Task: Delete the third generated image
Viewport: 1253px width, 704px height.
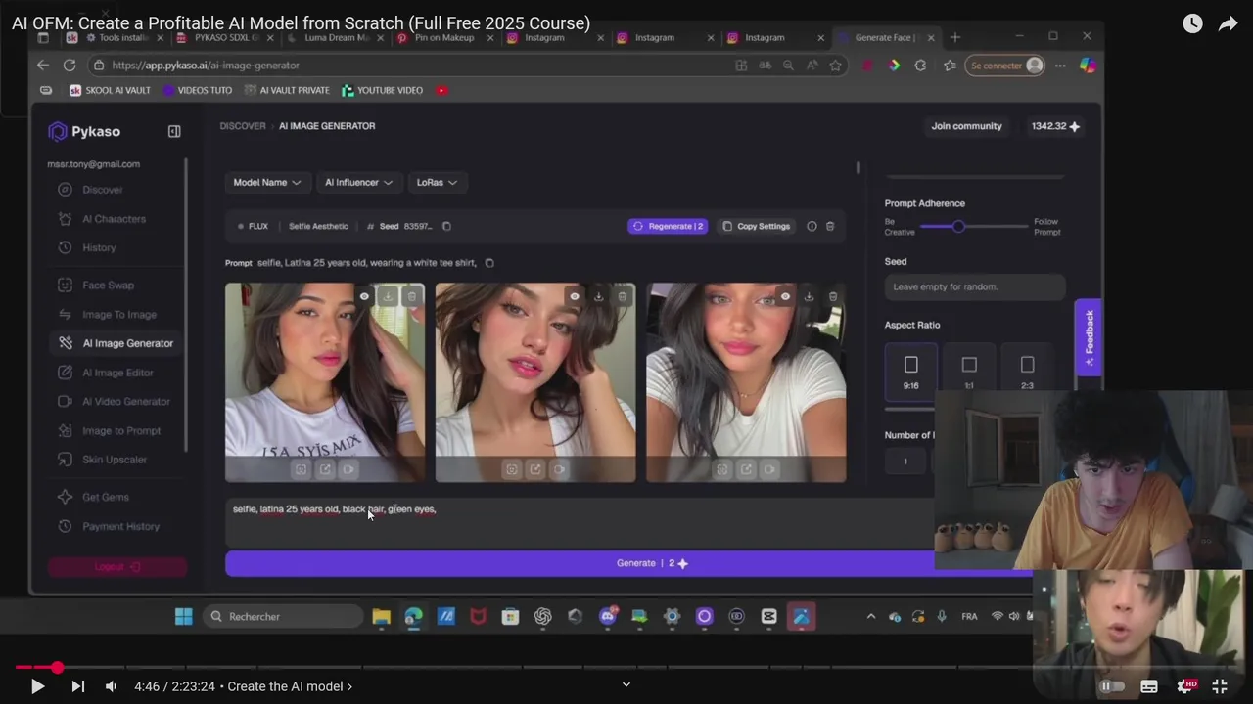Action: click(833, 296)
